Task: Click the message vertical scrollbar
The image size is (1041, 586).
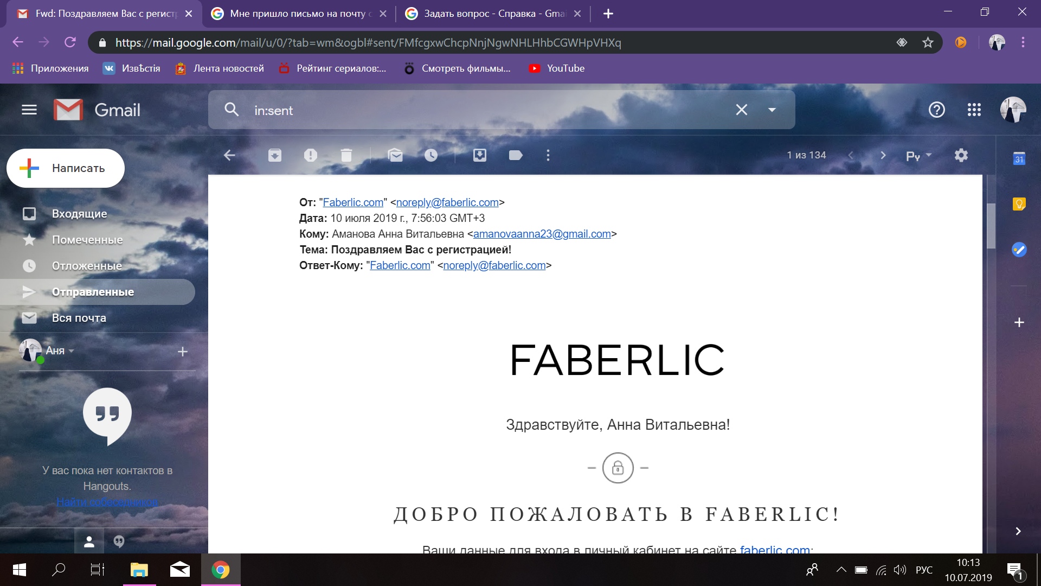Action: (991, 225)
